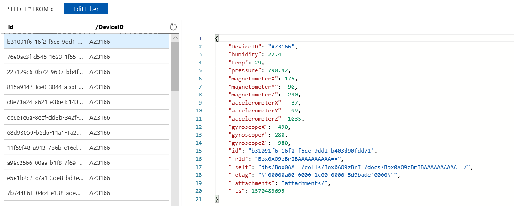
Task: Click the _etag value string
Action: 328,175
